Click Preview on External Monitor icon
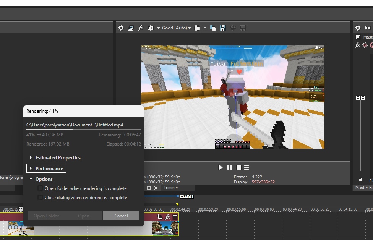373x240 pixels. click(x=131, y=28)
